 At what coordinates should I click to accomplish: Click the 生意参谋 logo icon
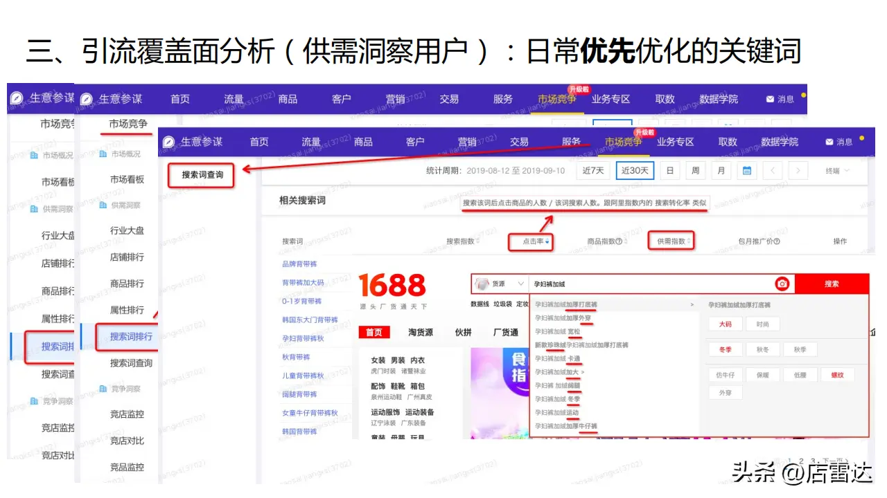(169, 142)
